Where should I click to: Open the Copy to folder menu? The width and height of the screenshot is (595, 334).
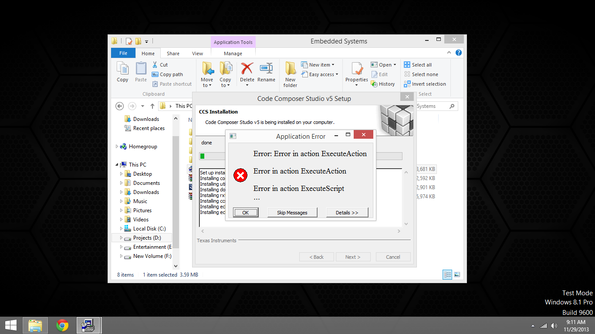point(225,74)
